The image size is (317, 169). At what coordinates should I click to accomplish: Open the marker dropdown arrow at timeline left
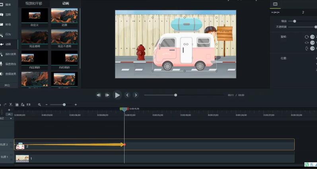tap(11, 118)
